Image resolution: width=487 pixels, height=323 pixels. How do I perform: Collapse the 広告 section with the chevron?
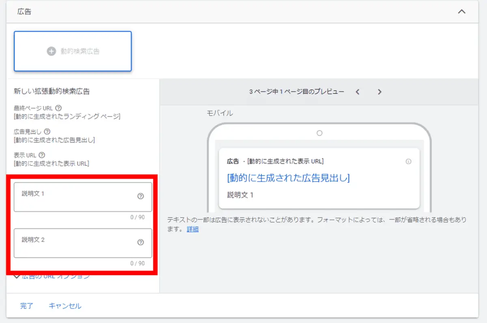(x=461, y=12)
